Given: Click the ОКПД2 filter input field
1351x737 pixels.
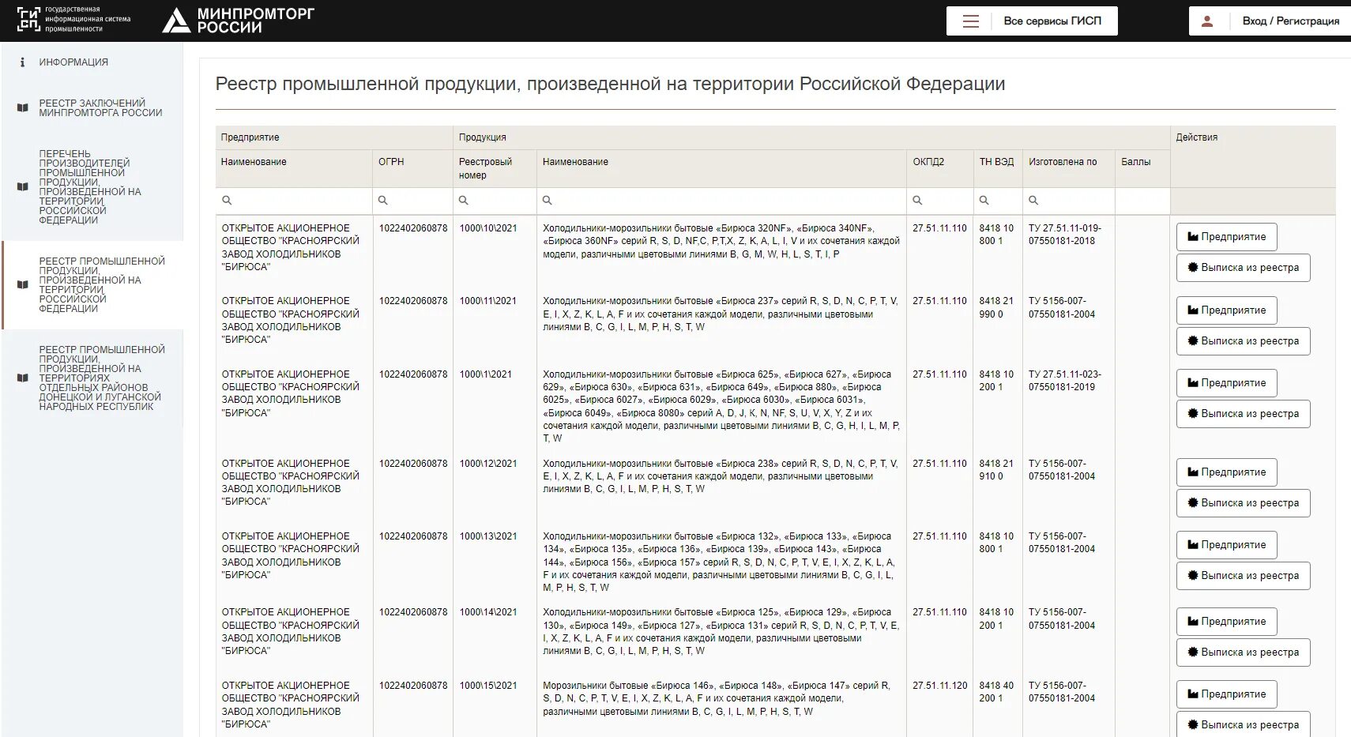Looking at the screenshot, I should click(940, 201).
